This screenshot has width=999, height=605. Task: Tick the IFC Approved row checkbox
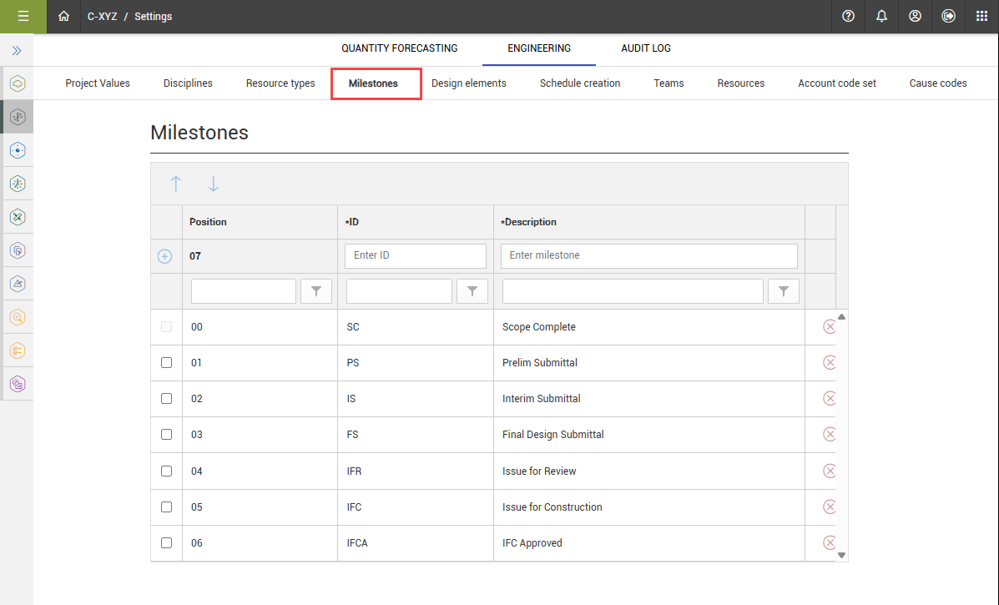coord(166,543)
